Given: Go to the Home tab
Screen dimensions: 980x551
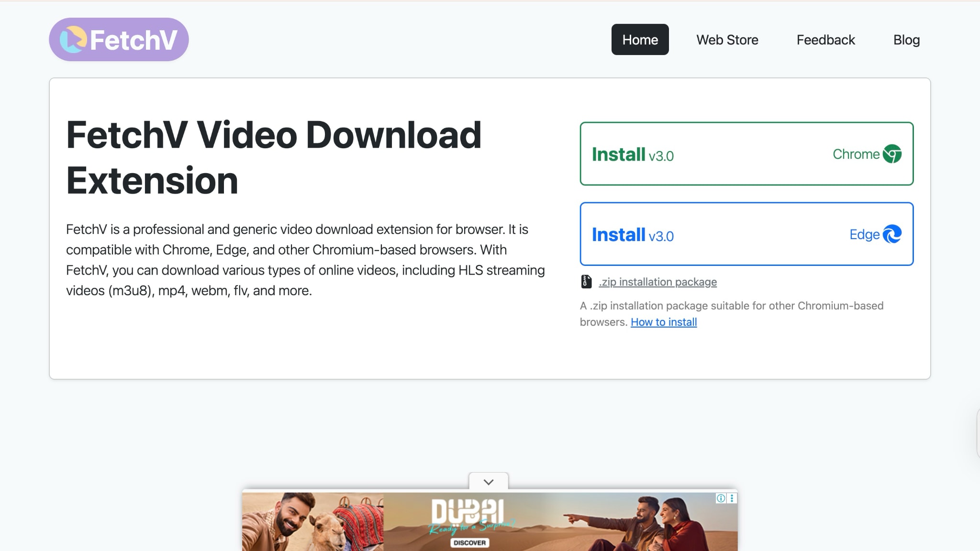Looking at the screenshot, I should pyautogui.click(x=640, y=40).
